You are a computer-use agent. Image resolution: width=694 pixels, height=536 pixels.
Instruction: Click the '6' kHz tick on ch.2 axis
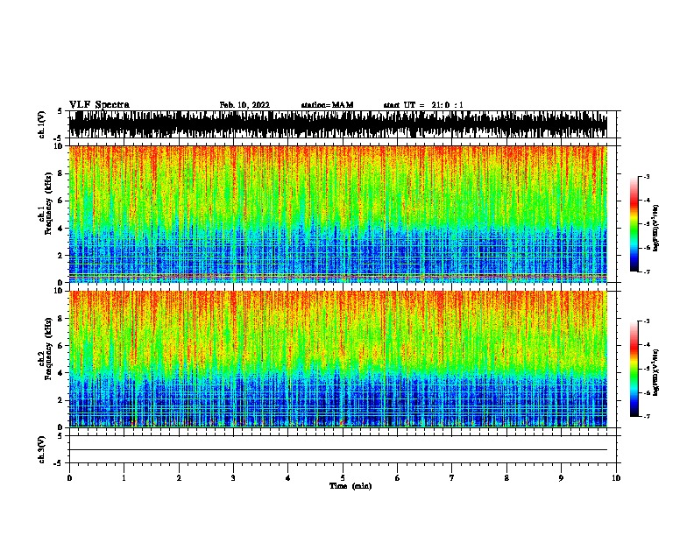click(x=61, y=346)
